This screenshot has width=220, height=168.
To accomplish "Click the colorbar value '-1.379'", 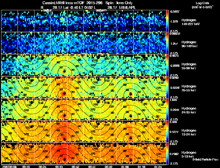I will 174,22.
